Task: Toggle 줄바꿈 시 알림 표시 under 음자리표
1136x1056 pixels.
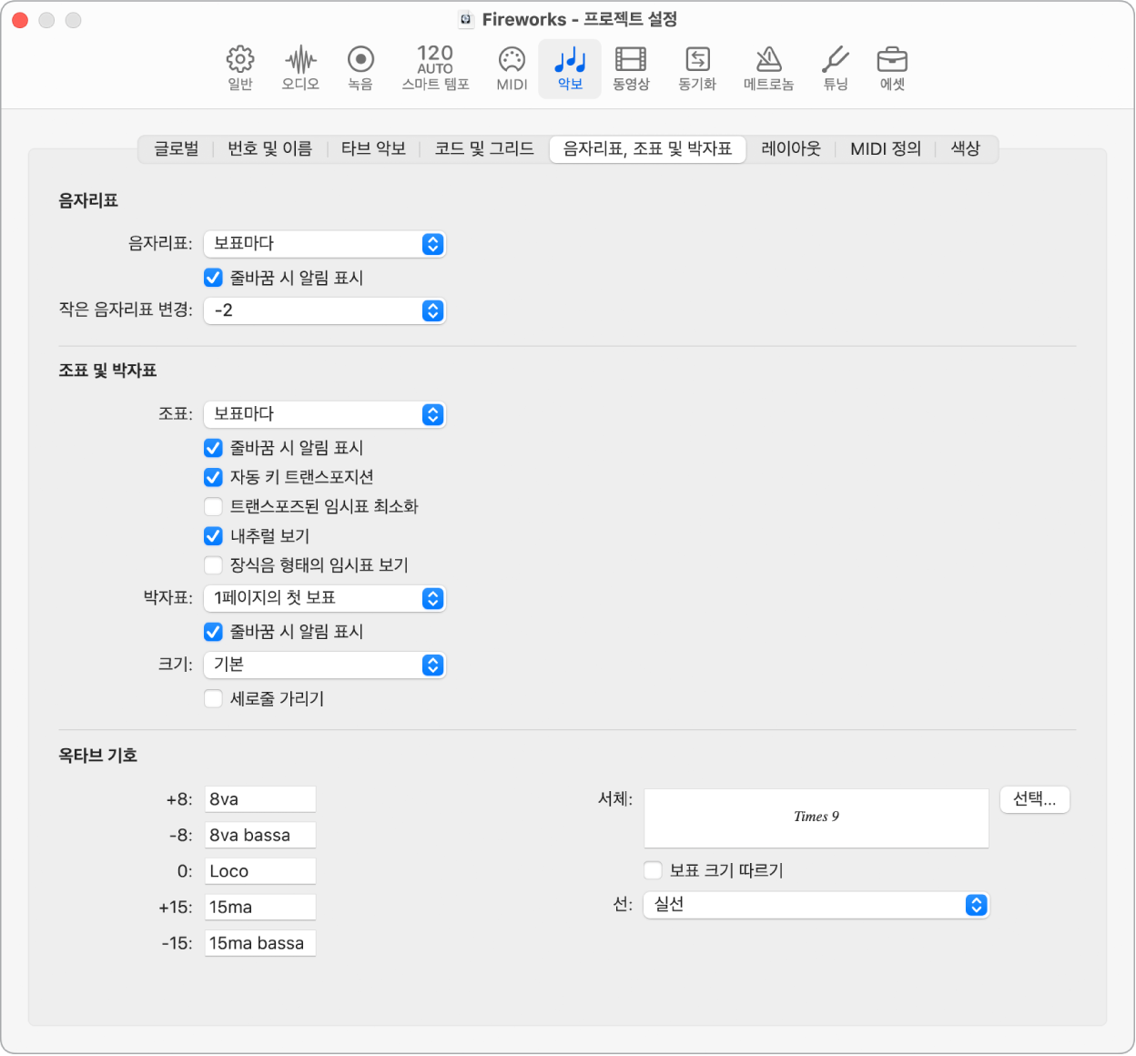Action: click(213, 278)
